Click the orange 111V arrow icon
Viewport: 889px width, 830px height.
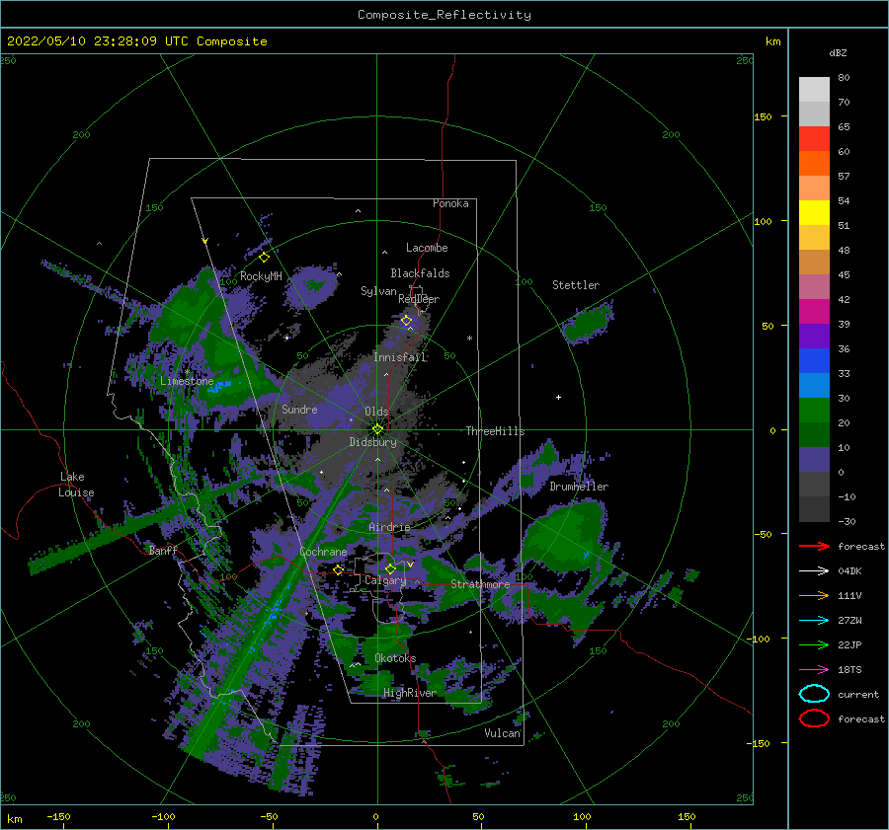[814, 595]
